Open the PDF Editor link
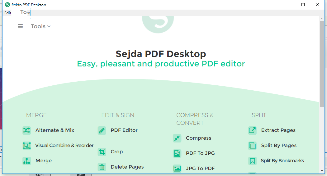Screen dimensions: 327x176 coord(124,130)
